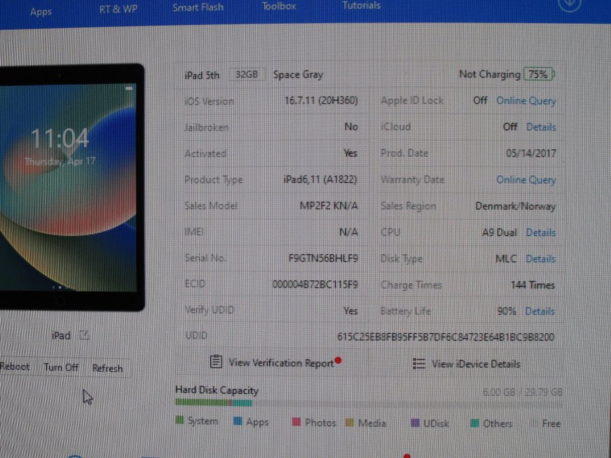Click View Verification Report
Screen dimensions: 611x458
(281, 363)
